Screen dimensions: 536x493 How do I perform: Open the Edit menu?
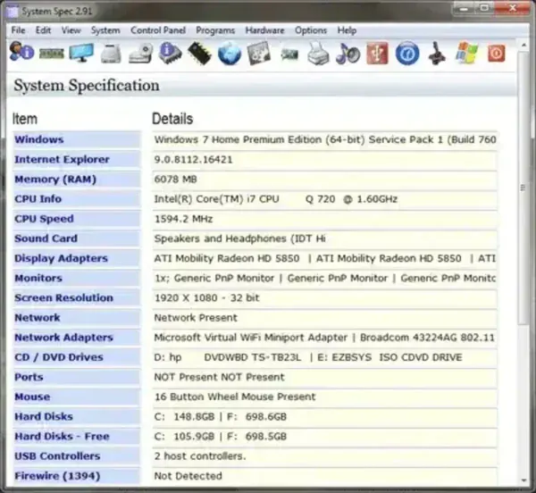click(x=43, y=30)
